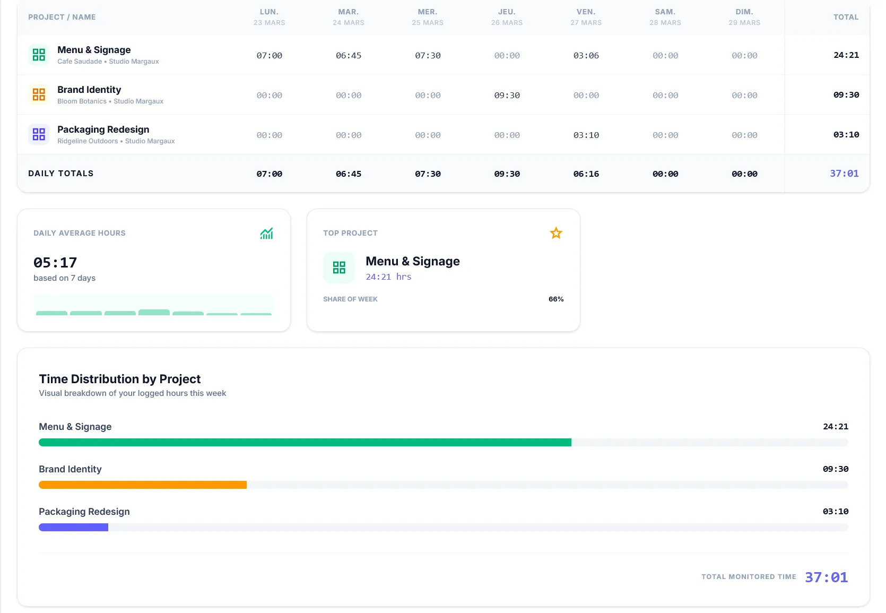Image resolution: width=886 pixels, height=613 pixels.
Task: Click the MAR. 24 Mars column header
Action: (348, 17)
